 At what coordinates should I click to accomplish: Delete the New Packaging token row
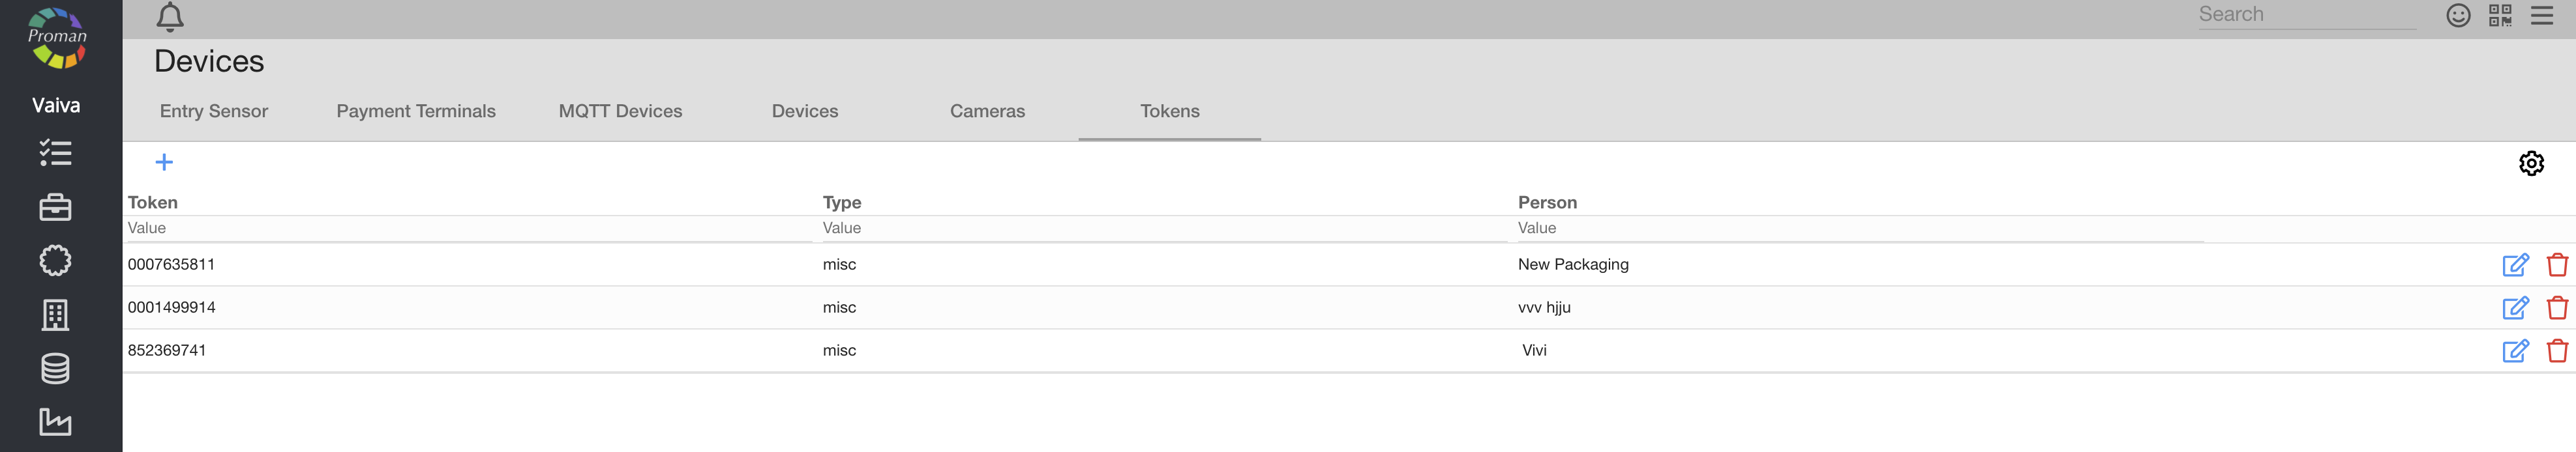point(2556,264)
